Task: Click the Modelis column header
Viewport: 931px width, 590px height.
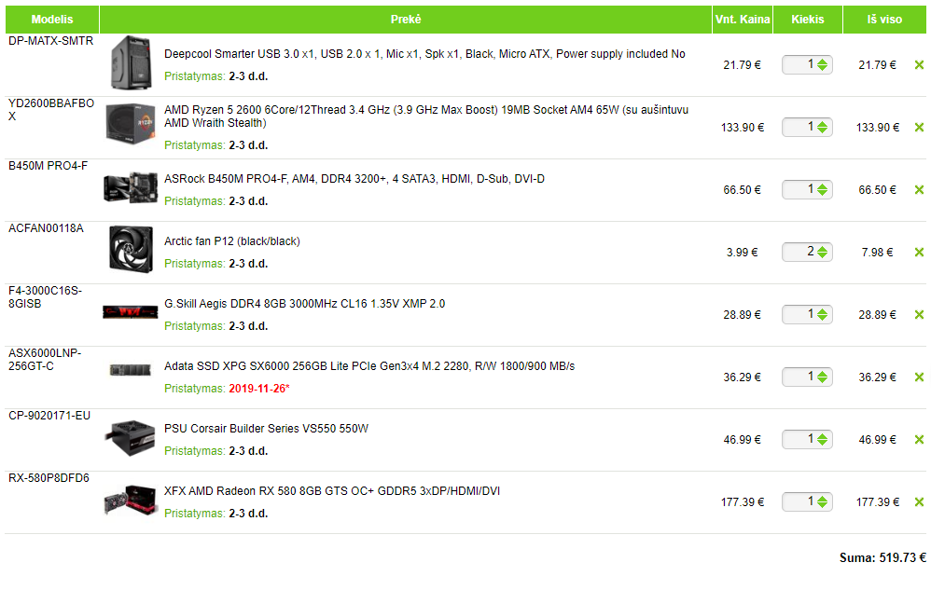Action: (x=51, y=20)
